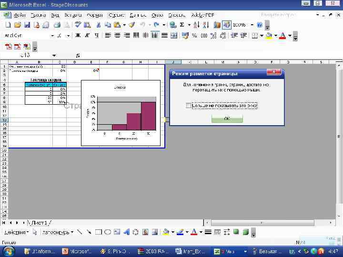
Task: Click the AutoSum sigma icon
Action: point(182,25)
